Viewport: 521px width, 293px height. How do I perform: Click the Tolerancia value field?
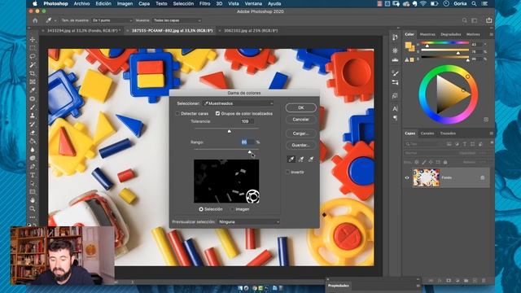tap(247, 121)
